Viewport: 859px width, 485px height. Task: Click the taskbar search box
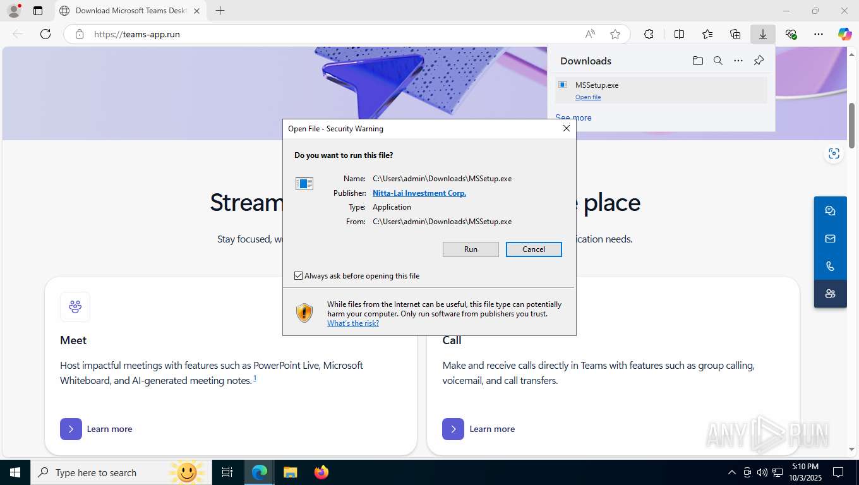pyautogui.click(x=121, y=472)
